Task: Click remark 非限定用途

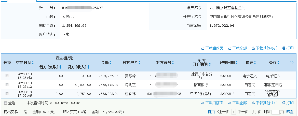Action: [x=273, y=85]
